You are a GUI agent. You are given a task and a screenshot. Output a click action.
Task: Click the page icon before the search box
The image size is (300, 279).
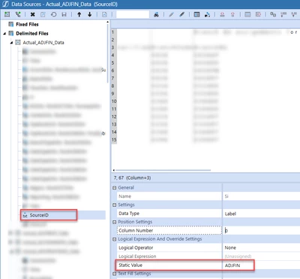[x=104, y=14]
